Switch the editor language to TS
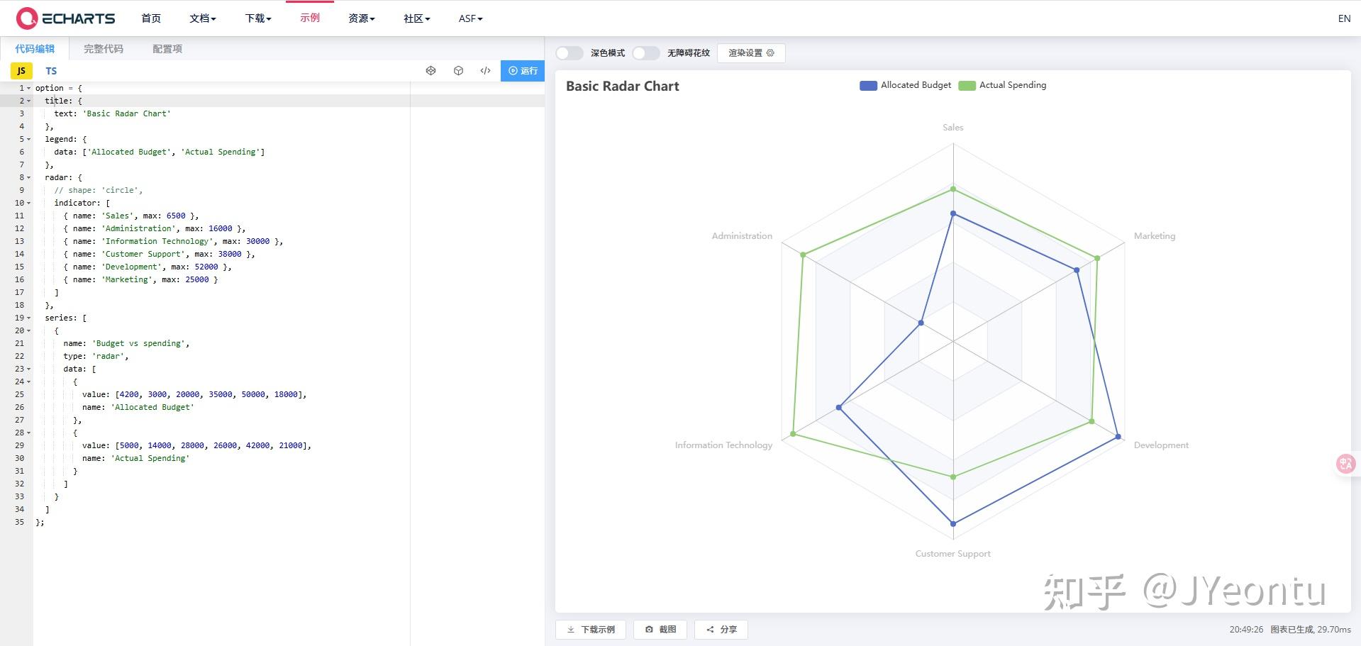 [51, 71]
